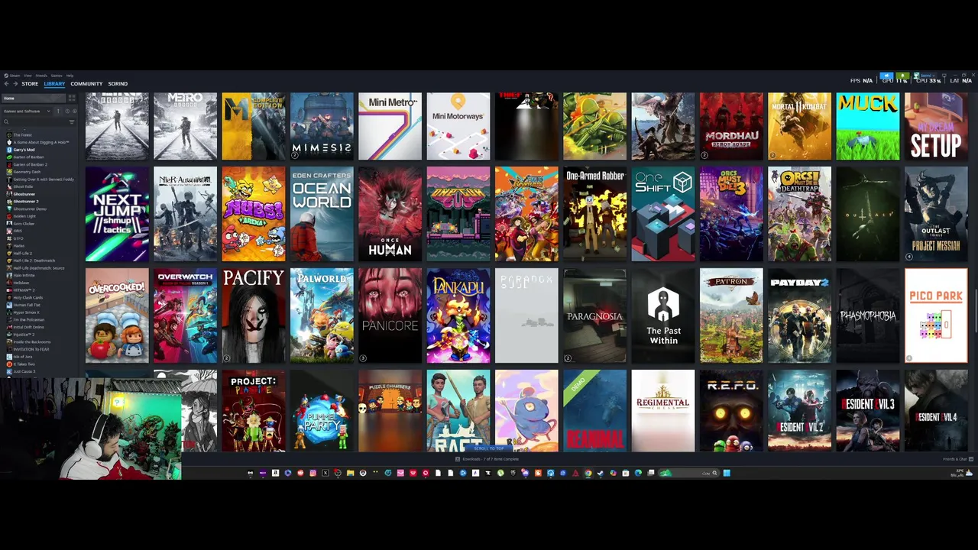The image size is (978, 550).
Task: Open Once Human game cover
Action: [390, 214]
